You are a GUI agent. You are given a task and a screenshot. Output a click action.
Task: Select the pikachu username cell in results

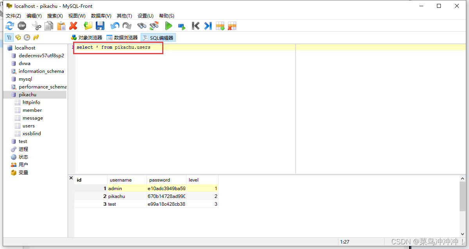click(127, 196)
